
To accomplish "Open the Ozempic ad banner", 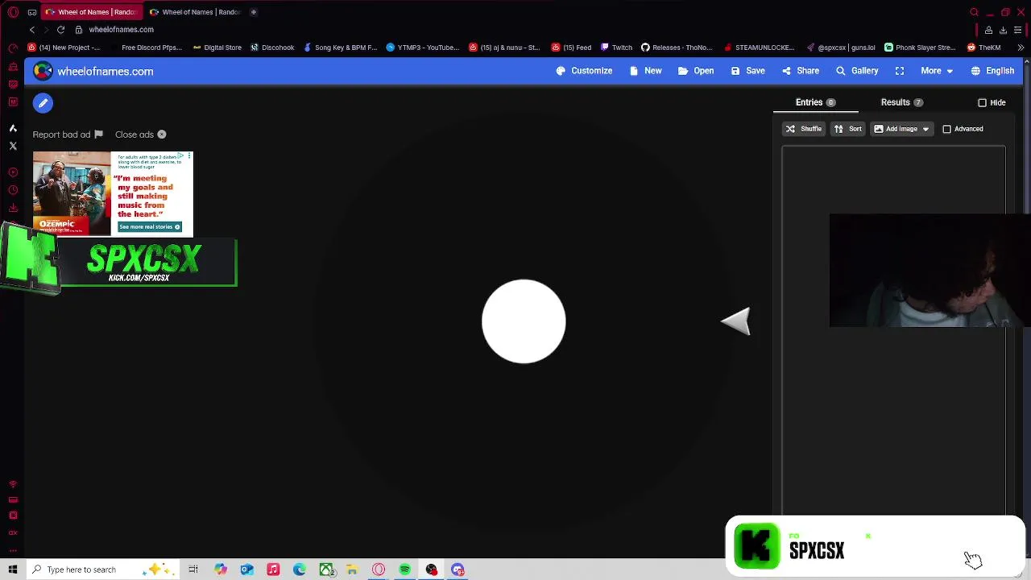I will click(x=113, y=193).
